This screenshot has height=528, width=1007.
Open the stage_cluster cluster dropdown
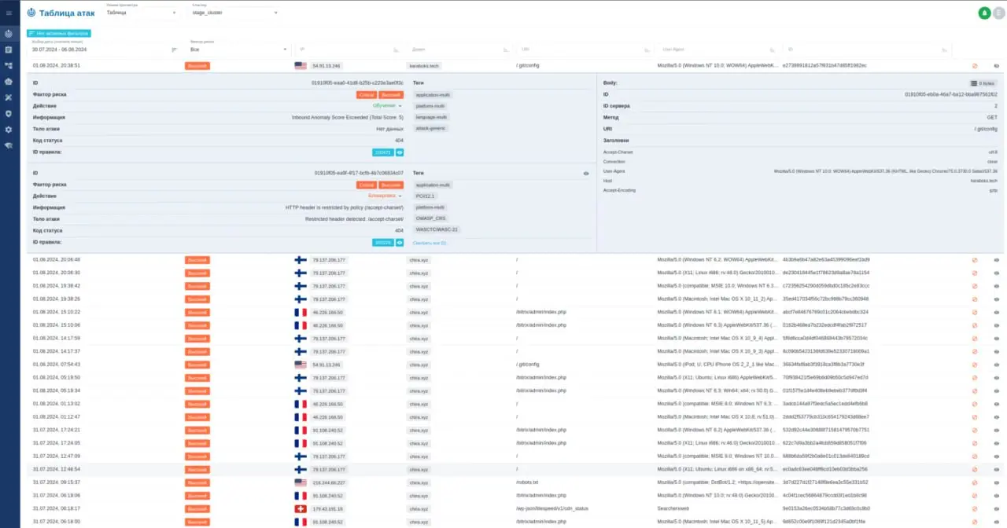tap(235, 13)
